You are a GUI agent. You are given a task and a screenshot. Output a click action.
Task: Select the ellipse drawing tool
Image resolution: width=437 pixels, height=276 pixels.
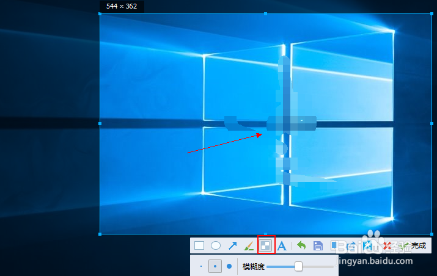[216, 245]
